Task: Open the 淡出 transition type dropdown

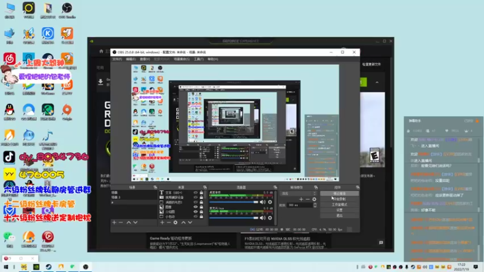Action: 298,193
